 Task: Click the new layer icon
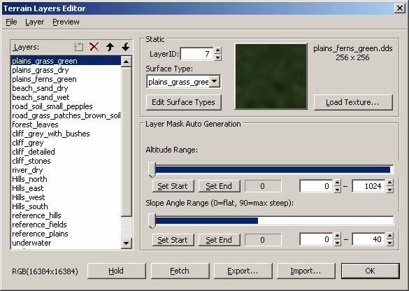pyautogui.click(x=78, y=47)
